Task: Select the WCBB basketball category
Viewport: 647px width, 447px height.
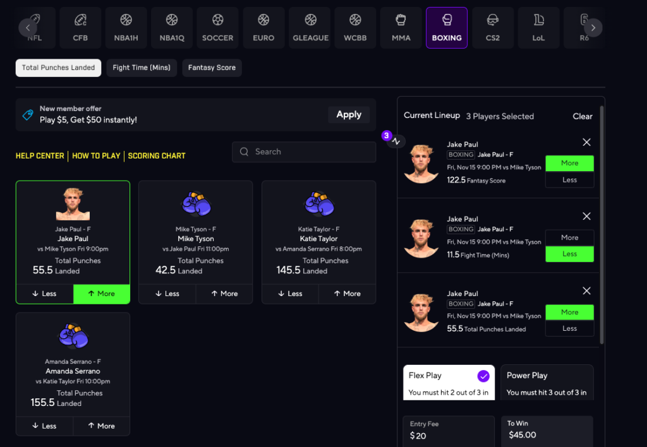Action: tap(355, 27)
